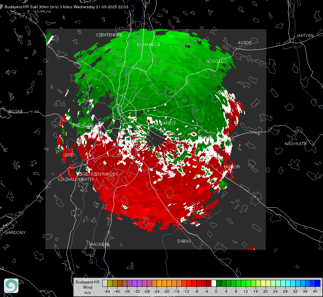Screen dimensions: 323x297
Task: Select the rightmost dark blue legend swatch
Action: pyautogui.click(x=318, y=283)
